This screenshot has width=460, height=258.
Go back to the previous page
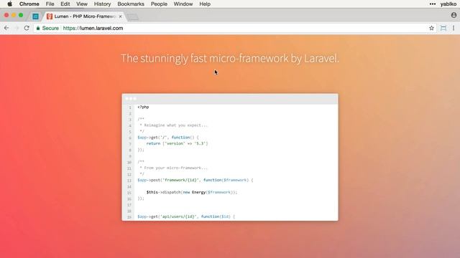[6, 28]
